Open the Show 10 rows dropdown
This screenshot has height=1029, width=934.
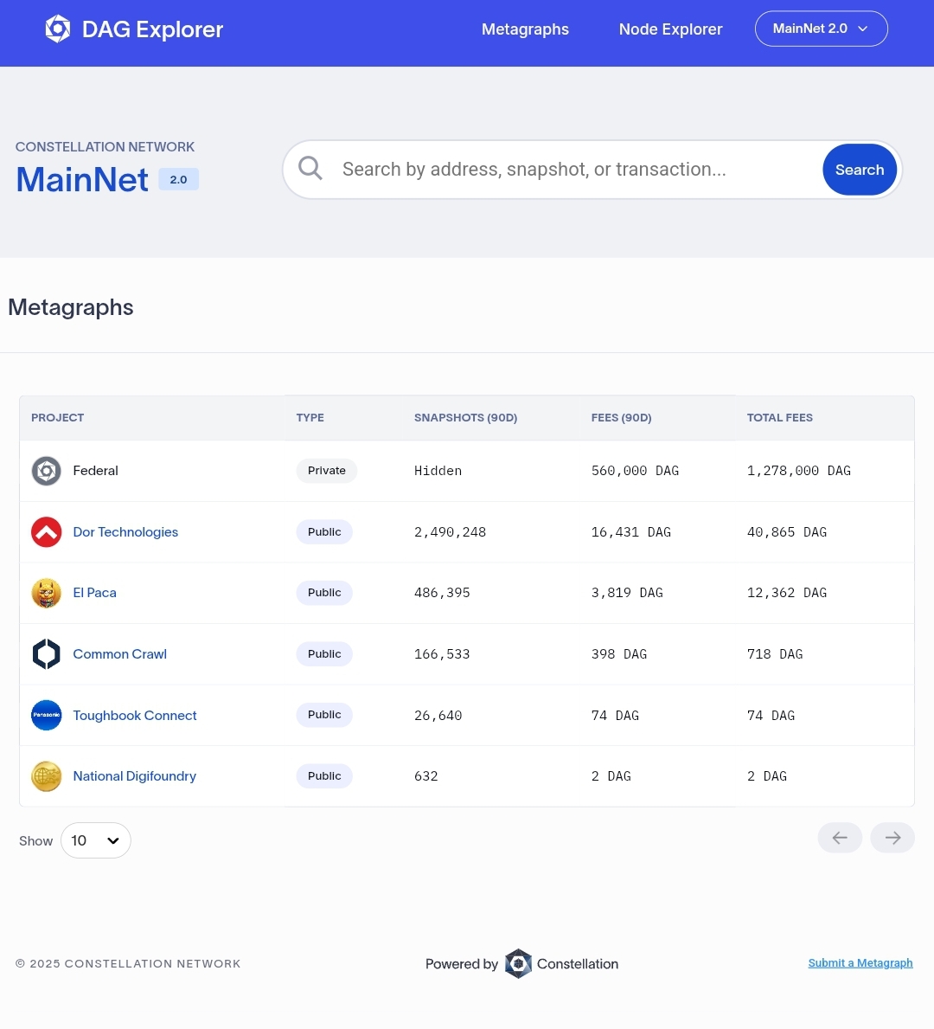click(x=96, y=840)
